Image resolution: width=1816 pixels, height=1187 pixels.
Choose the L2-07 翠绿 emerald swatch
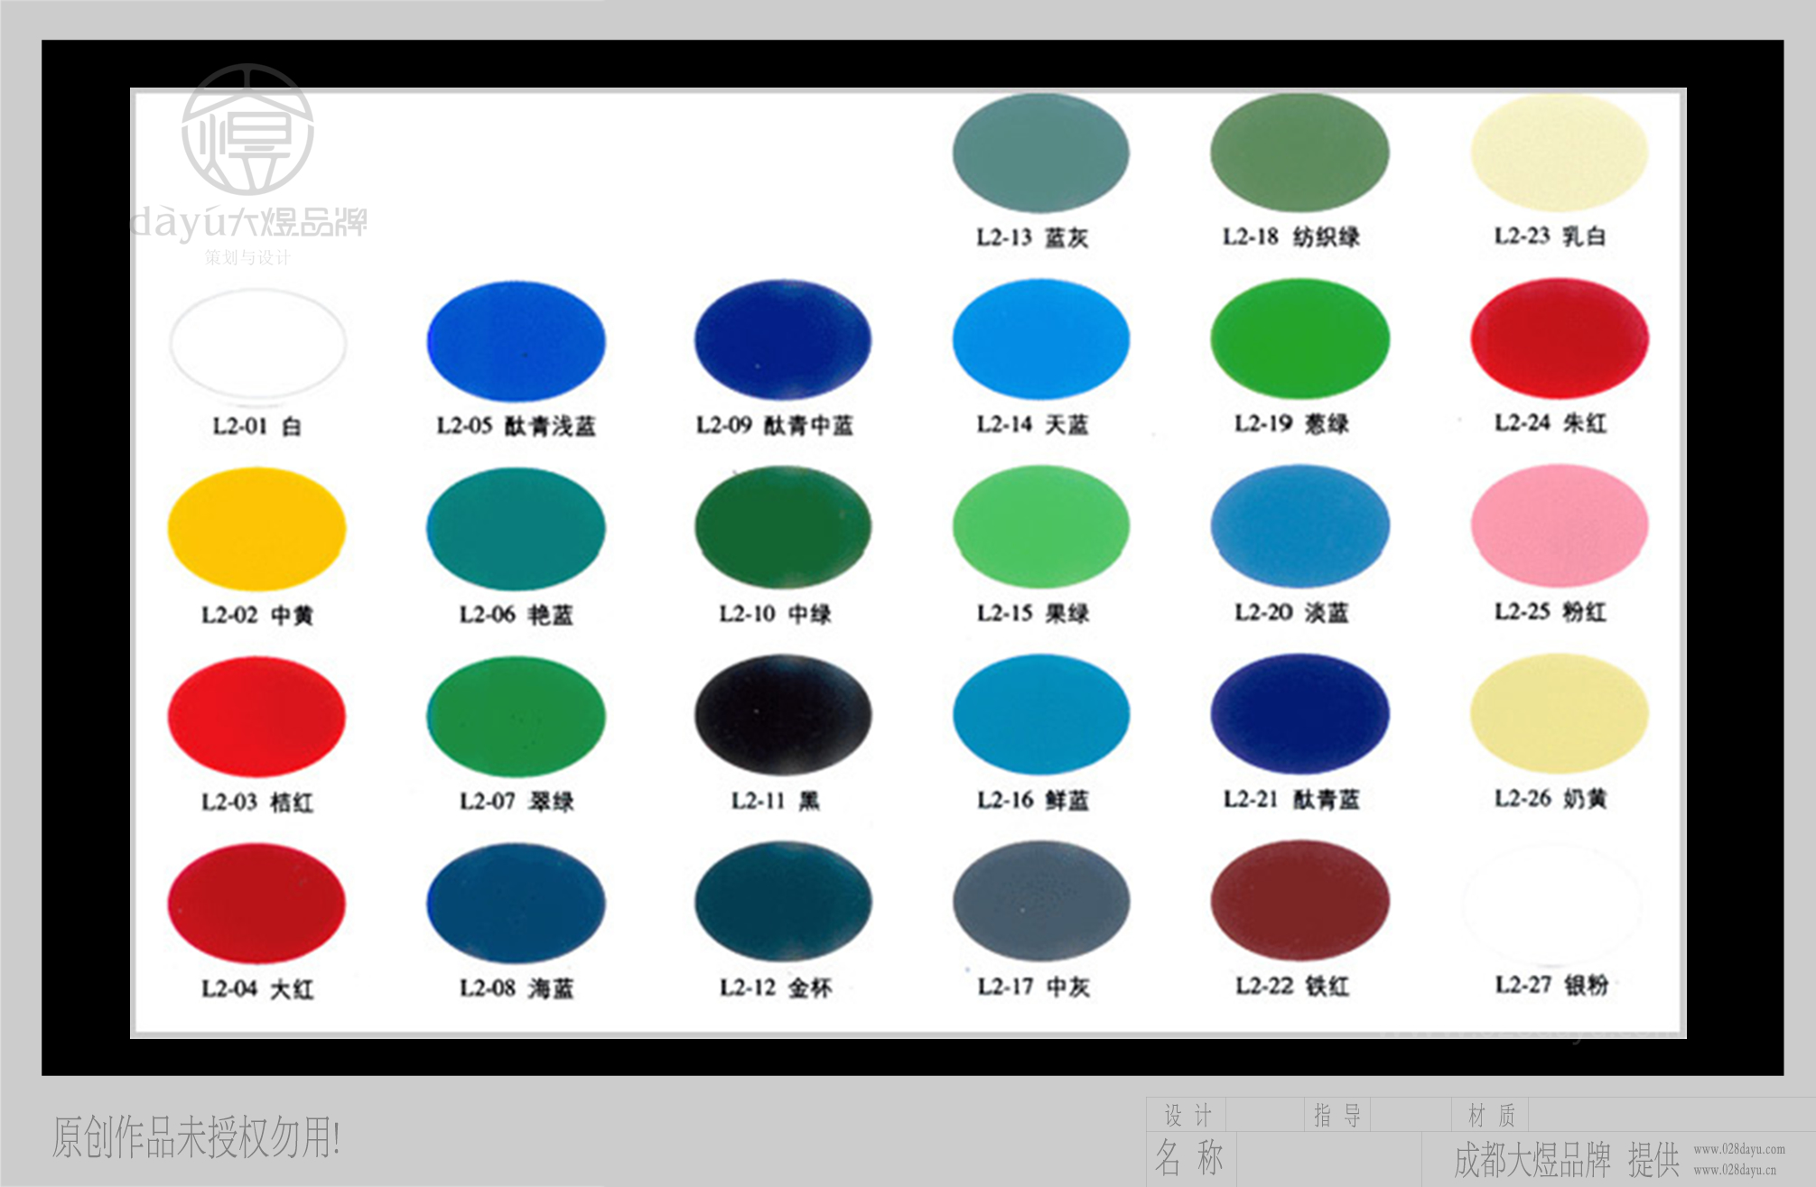(516, 716)
